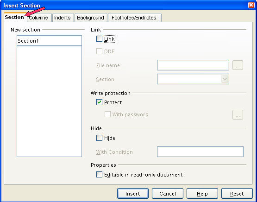Image resolution: width=257 pixels, height=202 pixels.
Task: Close the Insert Section dialog
Action: pyautogui.click(x=251, y=5)
